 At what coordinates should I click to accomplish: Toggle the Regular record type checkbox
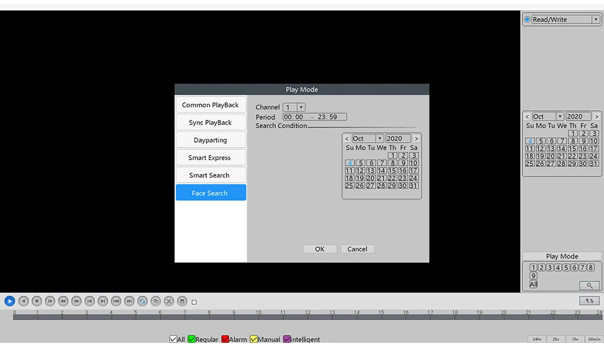click(191, 339)
